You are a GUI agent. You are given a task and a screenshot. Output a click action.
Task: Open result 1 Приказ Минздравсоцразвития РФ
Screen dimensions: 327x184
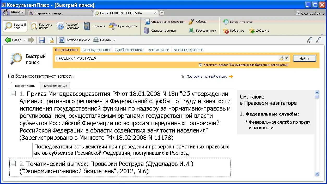point(125,116)
